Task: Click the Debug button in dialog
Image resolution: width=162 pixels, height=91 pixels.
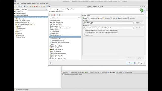Action: coord(140,63)
